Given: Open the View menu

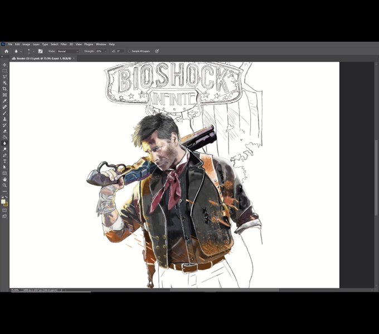Looking at the screenshot, I should (79, 44).
